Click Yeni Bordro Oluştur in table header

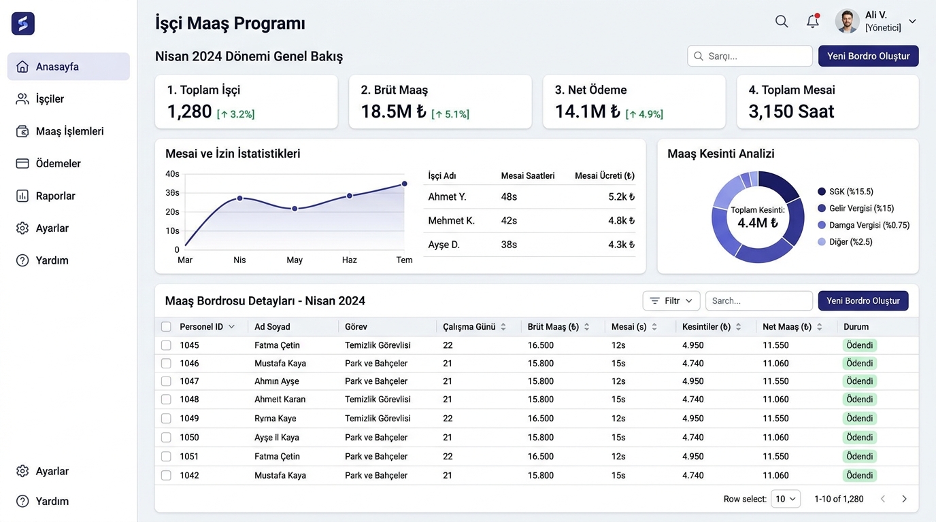(863, 300)
